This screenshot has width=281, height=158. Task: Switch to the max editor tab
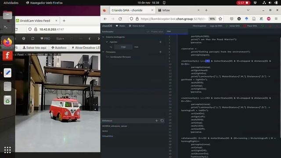(177, 32)
